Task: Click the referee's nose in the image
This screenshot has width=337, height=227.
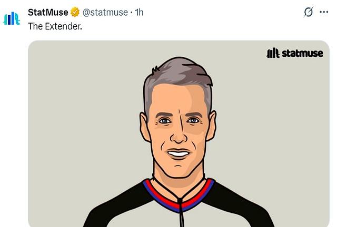Action: pyautogui.click(x=179, y=135)
